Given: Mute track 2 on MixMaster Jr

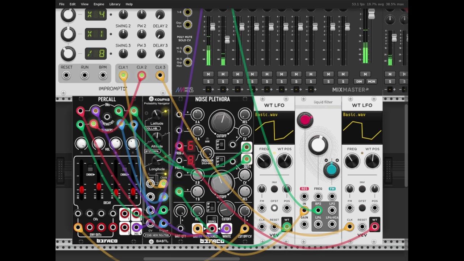Looking at the screenshot, I should tap(223, 74).
